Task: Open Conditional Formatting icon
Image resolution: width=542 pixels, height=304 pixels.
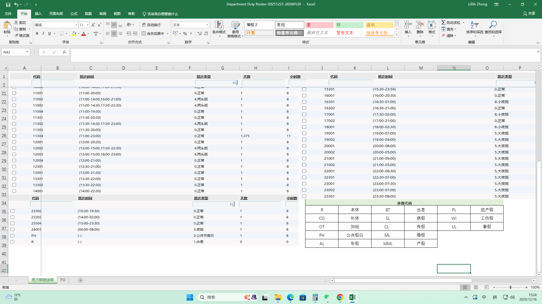Action: click(x=219, y=26)
